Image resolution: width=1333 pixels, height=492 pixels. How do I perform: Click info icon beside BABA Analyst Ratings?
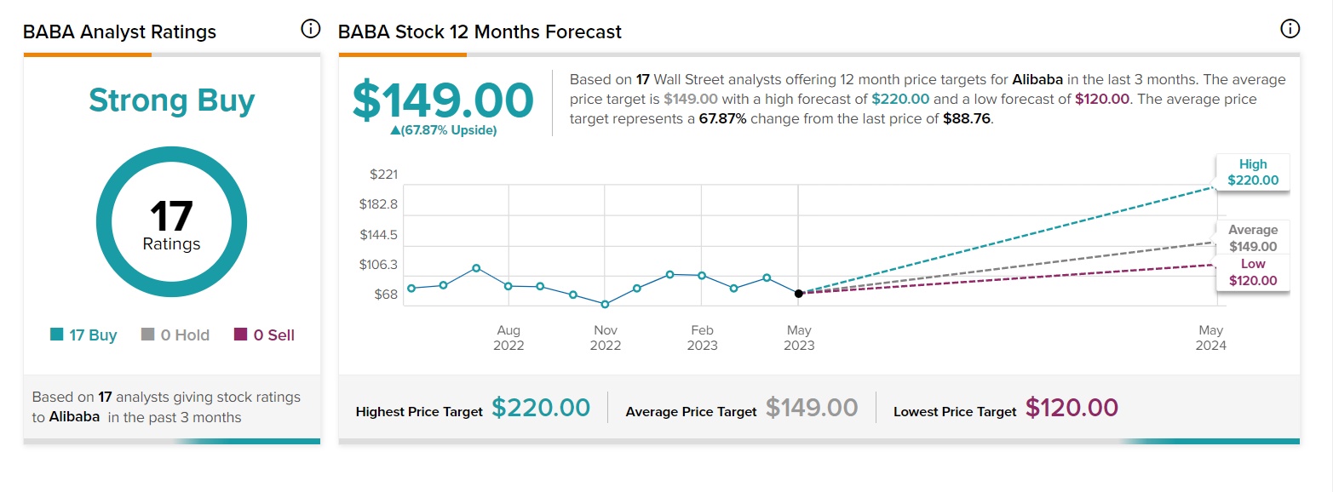[x=311, y=30]
